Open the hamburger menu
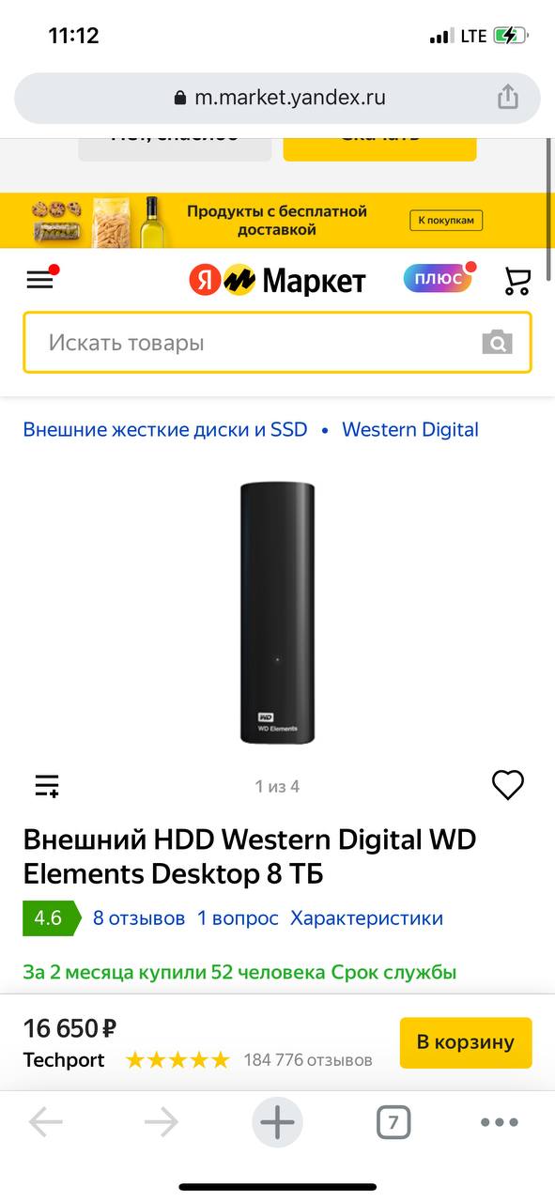The height and width of the screenshot is (1202, 555). coord(39,280)
